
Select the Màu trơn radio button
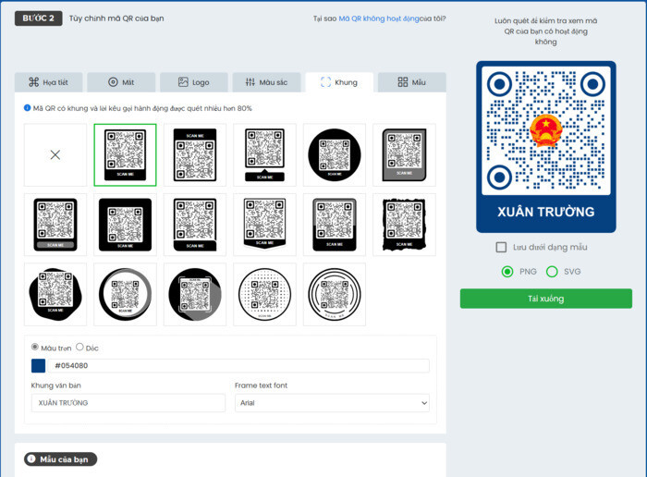pyautogui.click(x=35, y=347)
